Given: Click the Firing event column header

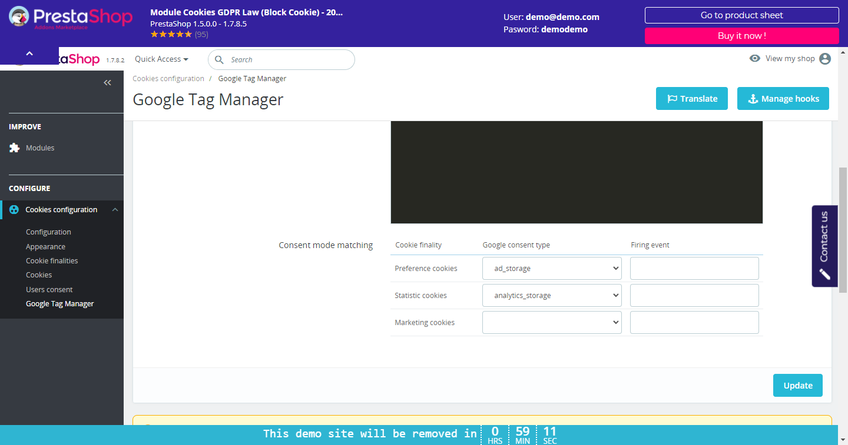Looking at the screenshot, I should coord(650,245).
